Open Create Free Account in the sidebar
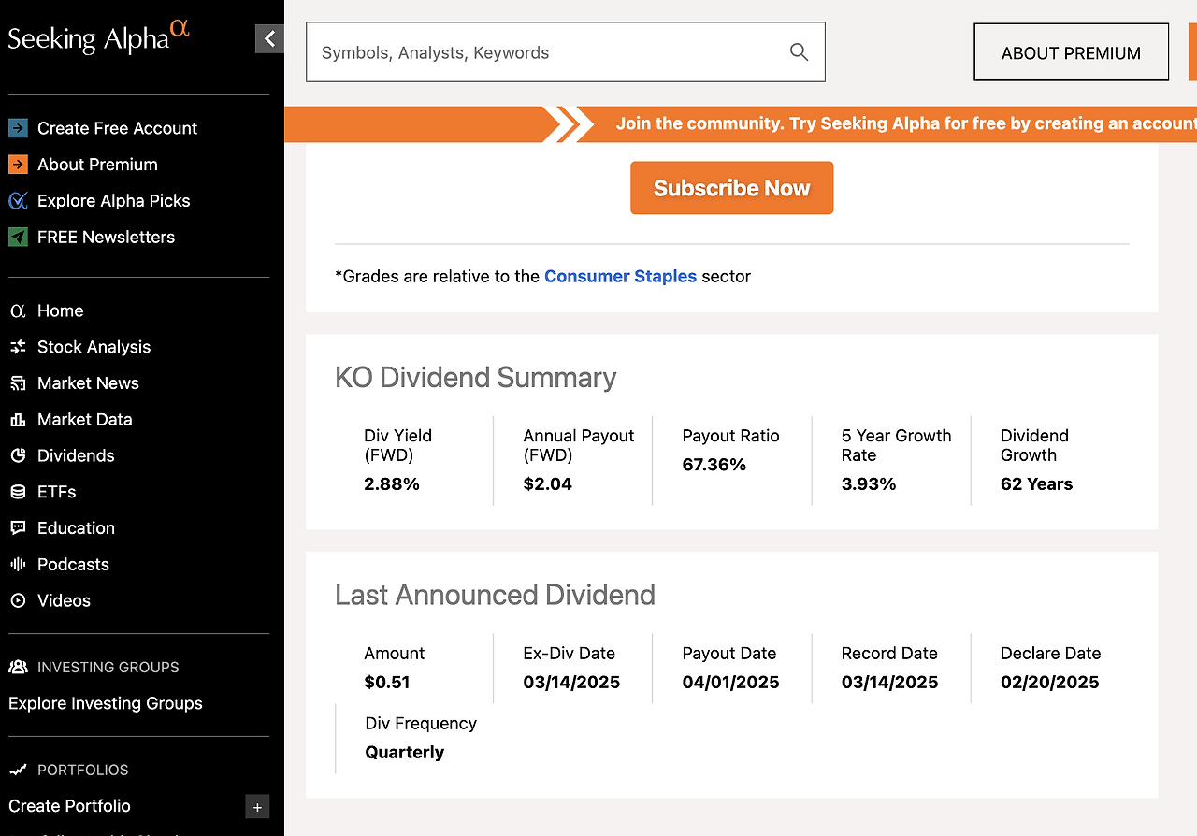 (x=117, y=128)
